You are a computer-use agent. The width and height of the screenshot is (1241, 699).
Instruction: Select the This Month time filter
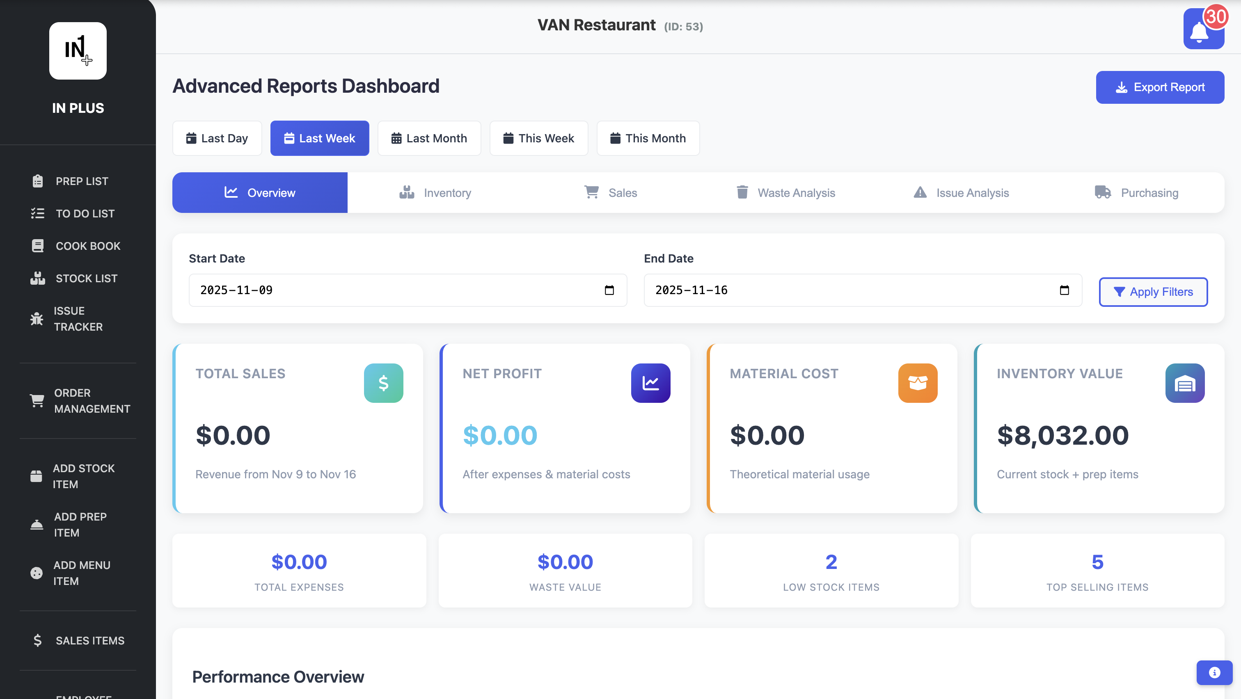pyautogui.click(x=648, y=138)
